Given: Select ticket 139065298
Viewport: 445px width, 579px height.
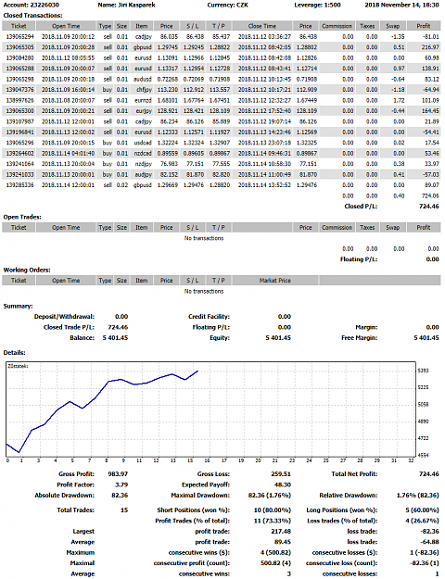Looking at the screenshot, I should 20,80.
